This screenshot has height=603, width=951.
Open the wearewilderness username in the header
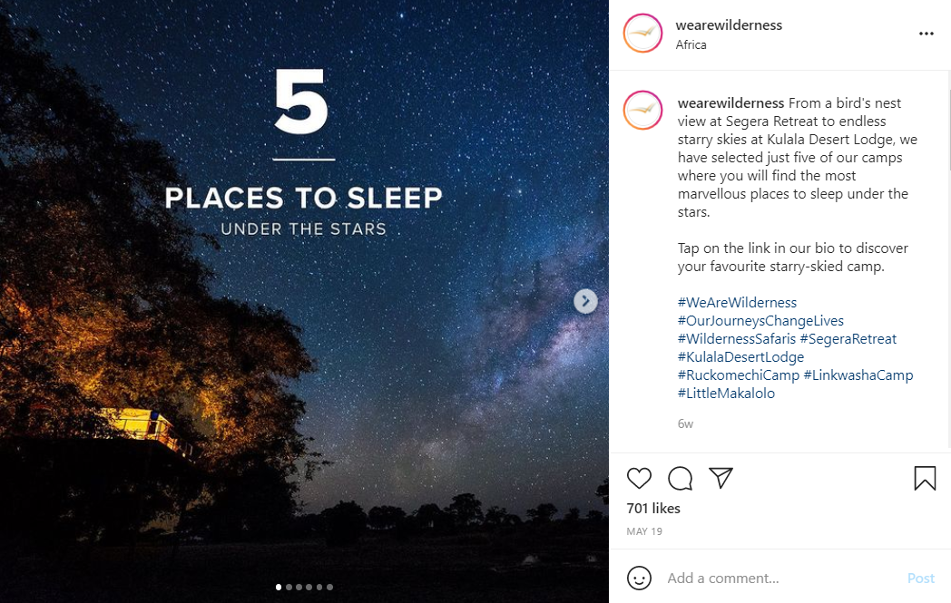(x=729, y=24)
